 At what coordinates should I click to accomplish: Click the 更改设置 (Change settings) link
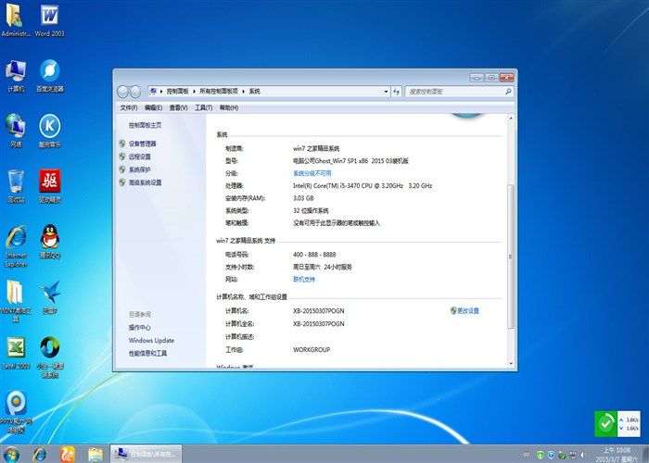coord(467,311)
